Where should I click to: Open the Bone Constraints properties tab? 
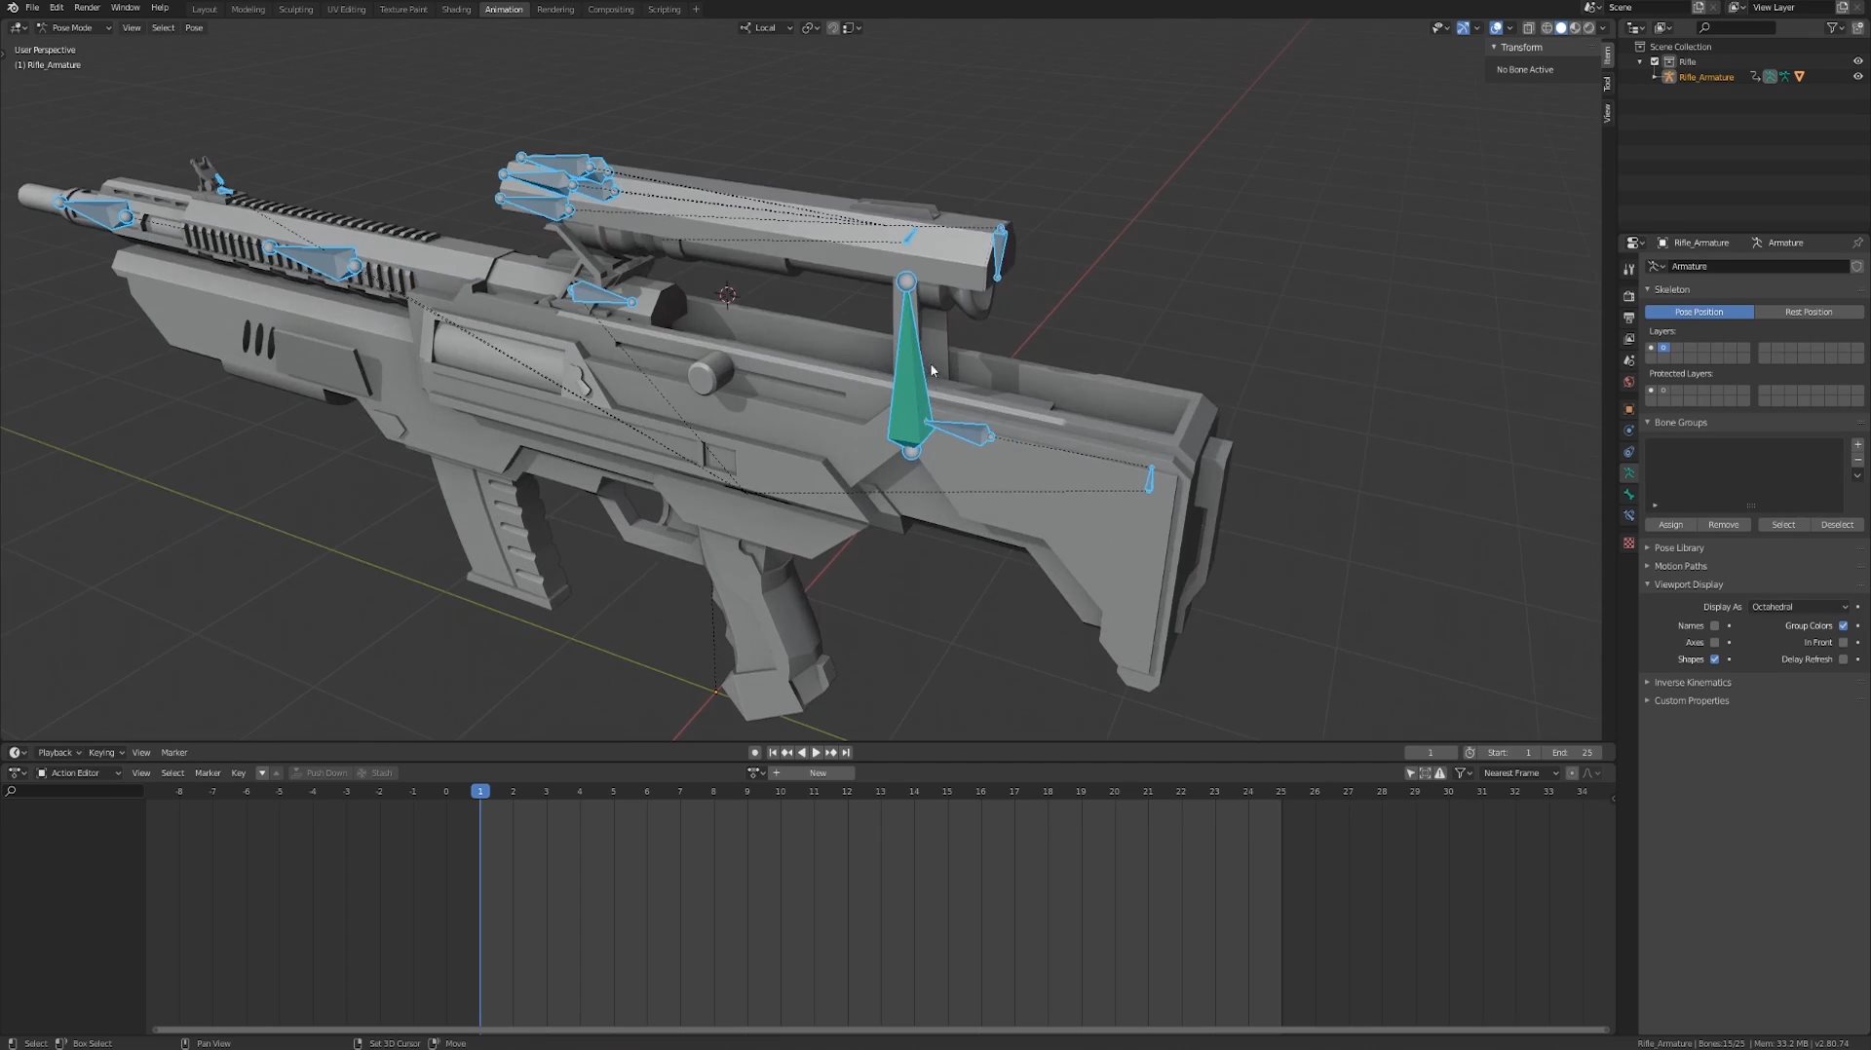[1628, 516]
